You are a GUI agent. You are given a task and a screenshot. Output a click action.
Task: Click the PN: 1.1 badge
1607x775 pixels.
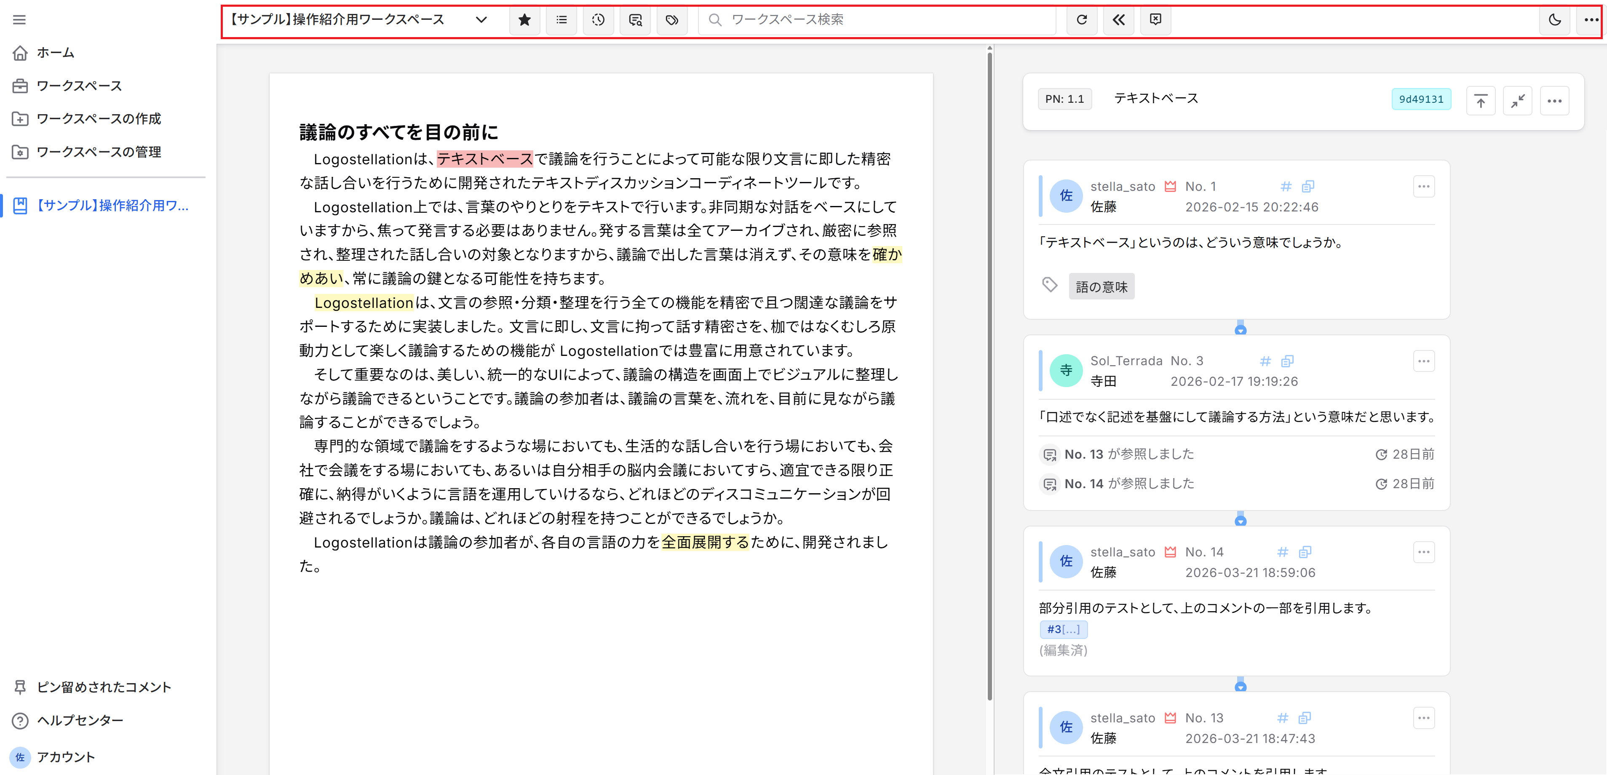pos(1065,99)
